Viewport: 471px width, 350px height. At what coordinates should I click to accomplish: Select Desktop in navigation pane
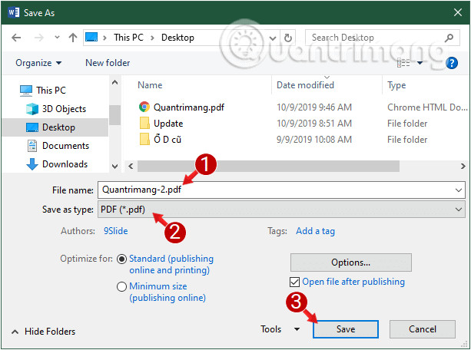point(55,127)
